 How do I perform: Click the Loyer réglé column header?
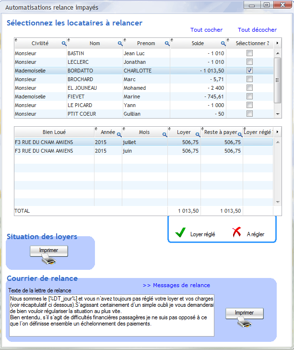tap(258, 132)
